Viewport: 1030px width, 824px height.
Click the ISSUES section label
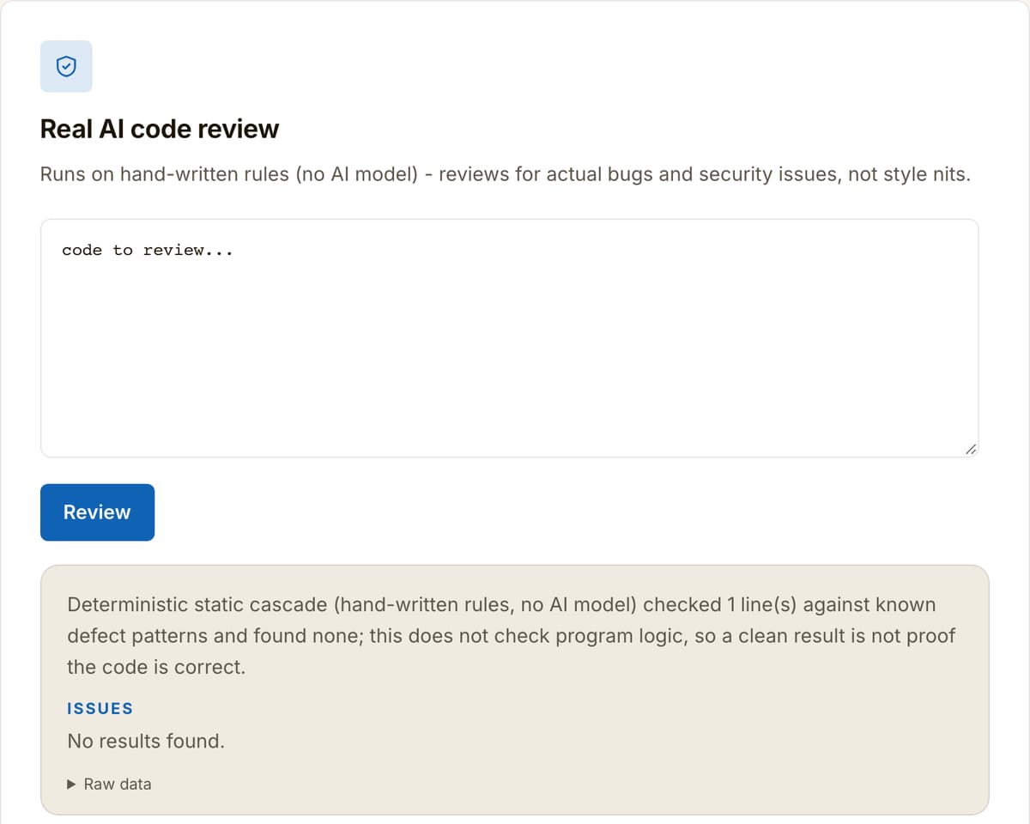(x=100, y=708)
